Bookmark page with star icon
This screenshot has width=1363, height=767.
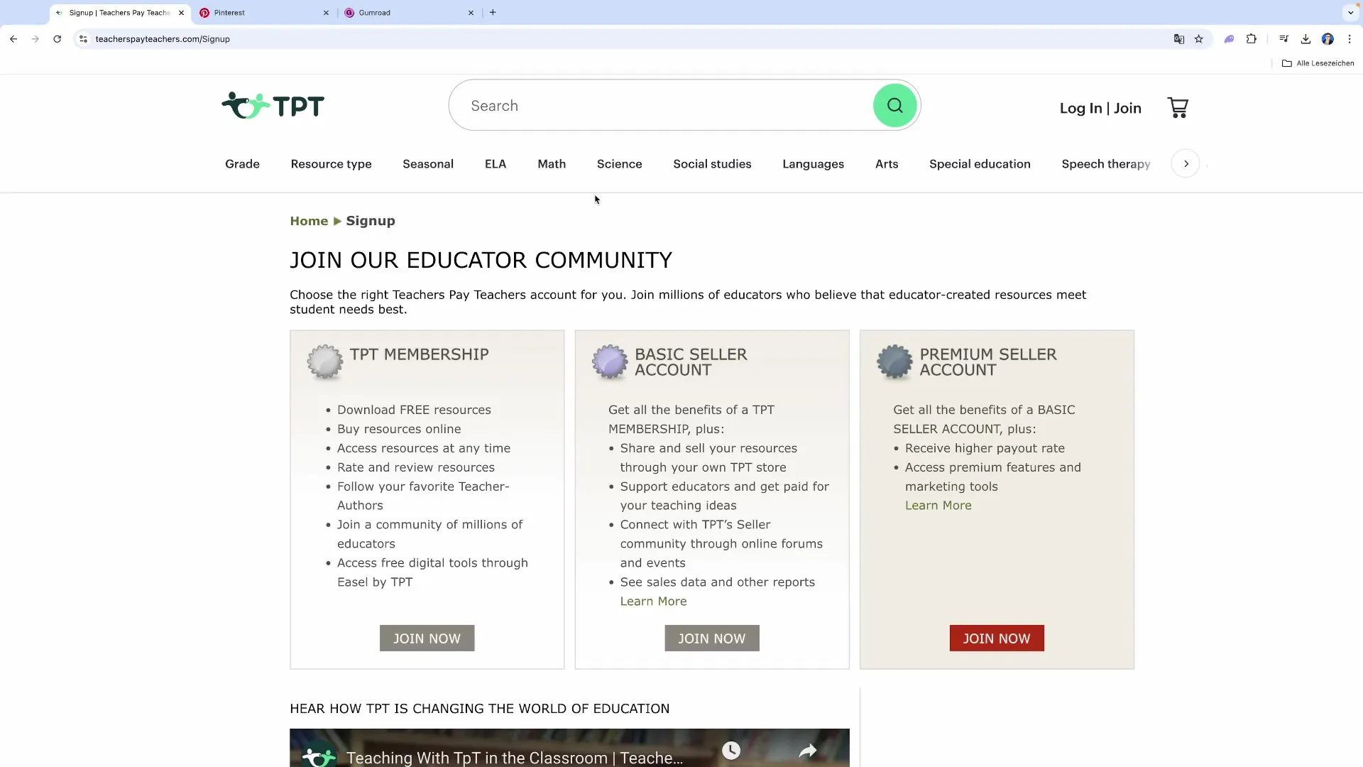(1199, 39)
